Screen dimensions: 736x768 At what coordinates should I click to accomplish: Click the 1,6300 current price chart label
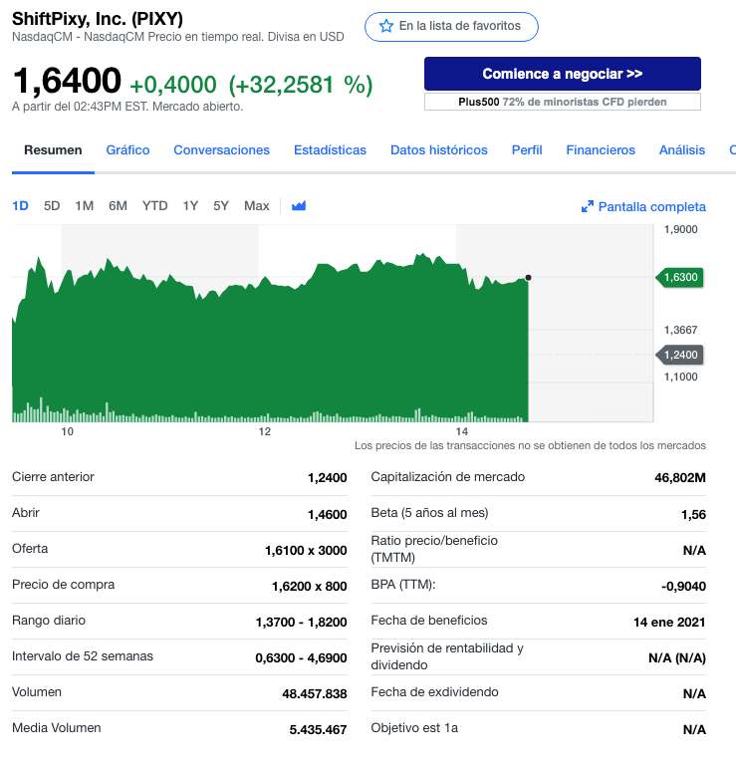pyautogui.click(x=679, y=277)
